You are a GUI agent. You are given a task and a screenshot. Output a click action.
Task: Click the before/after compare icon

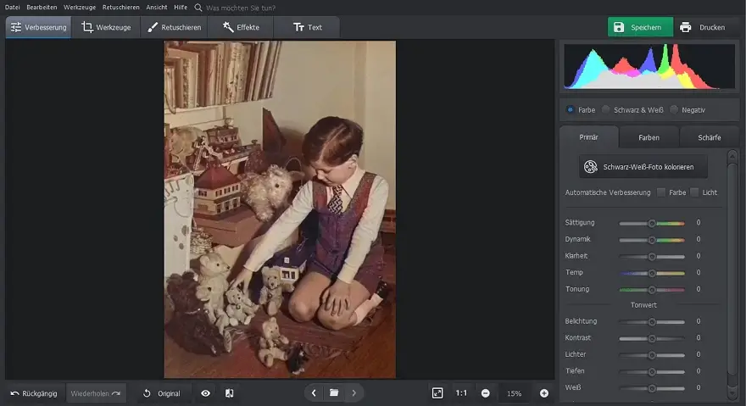click(x=229, y=393)
